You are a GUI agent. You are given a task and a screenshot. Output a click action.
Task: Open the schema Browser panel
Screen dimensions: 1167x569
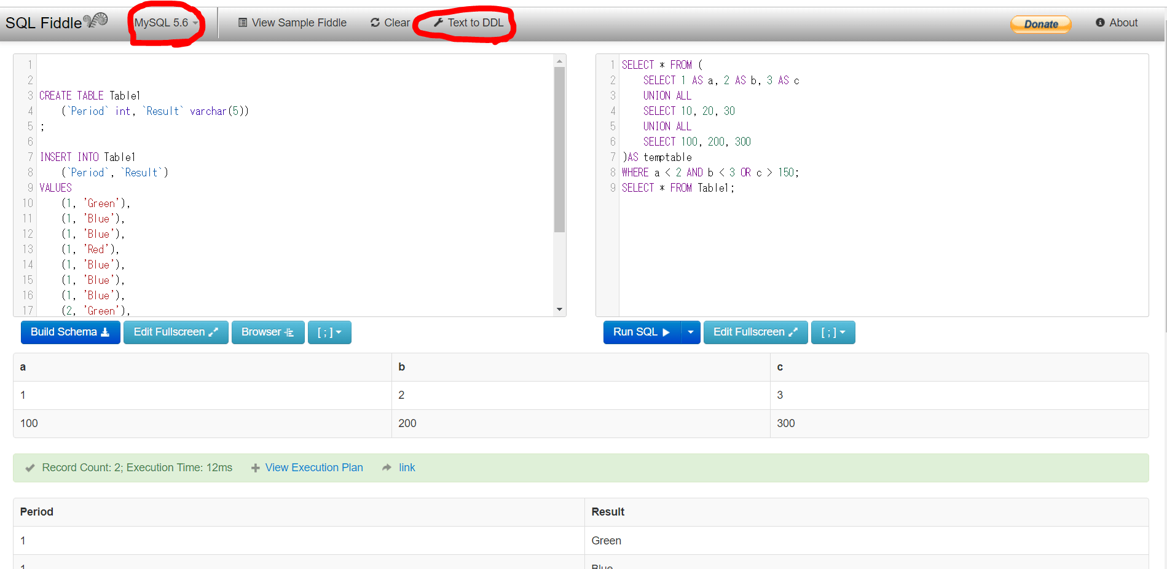point(268,332)
